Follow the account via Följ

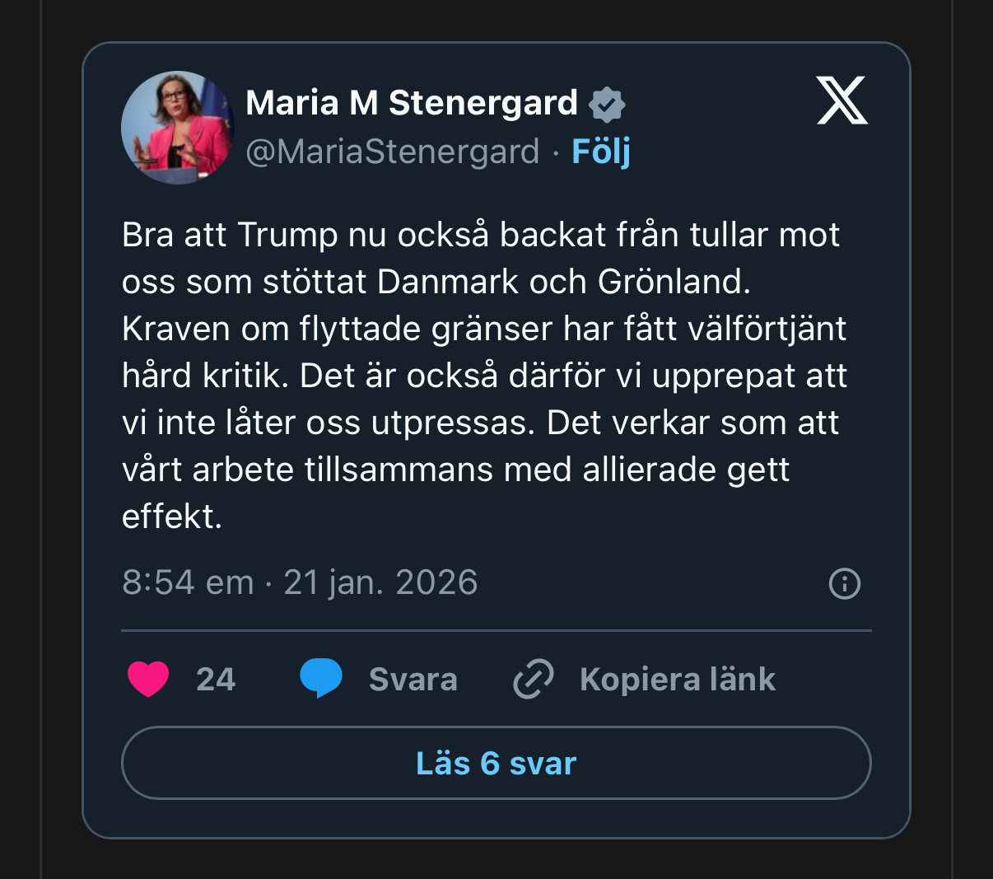pos(601,152)
